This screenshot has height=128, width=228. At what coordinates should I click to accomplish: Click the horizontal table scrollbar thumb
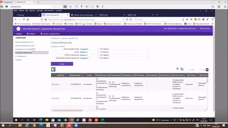(68, 111)
